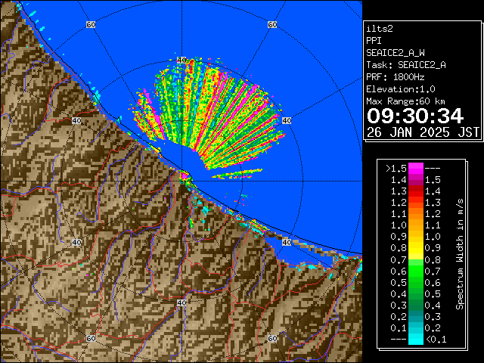
Task: Select the 'Elevation:1.0' line
Action: pos(401,89)
